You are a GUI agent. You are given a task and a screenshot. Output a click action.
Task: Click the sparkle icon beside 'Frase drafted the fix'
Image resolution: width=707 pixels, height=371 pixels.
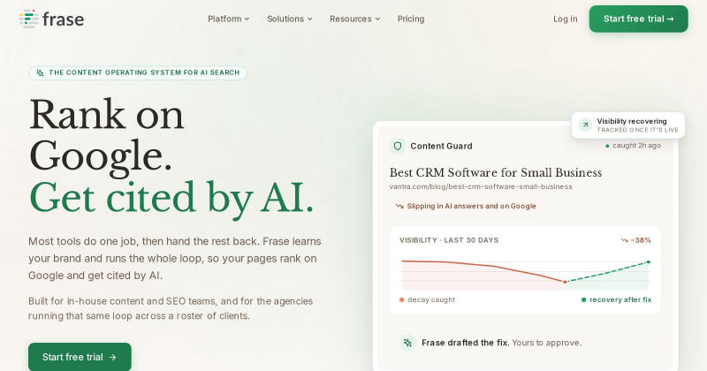click(x=407, y=343)
